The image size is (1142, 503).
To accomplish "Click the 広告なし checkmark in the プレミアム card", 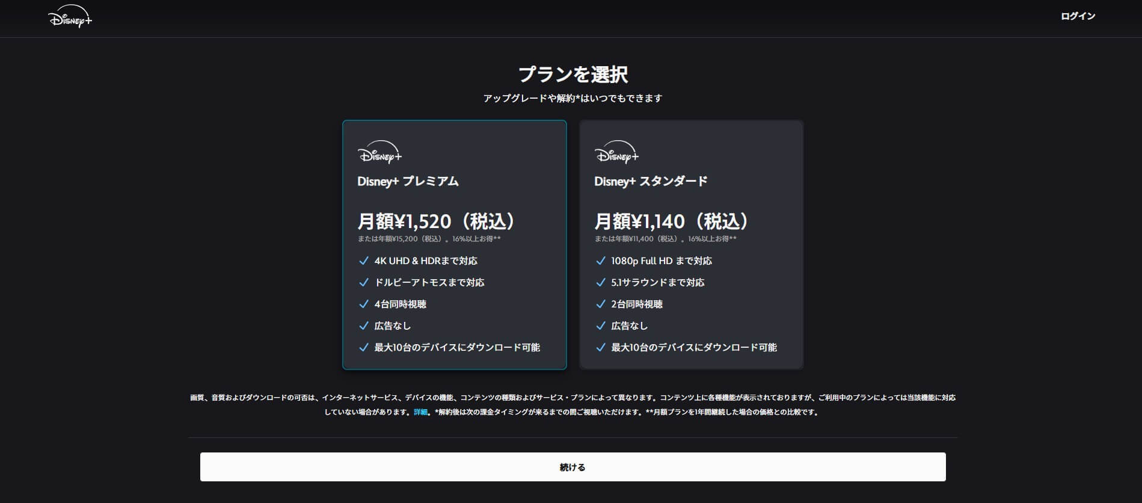I will point(363,326).
